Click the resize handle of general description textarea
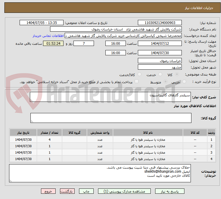The width and height of the screenshot is (221, 199). pyautogui.click(x=31, y=100)
